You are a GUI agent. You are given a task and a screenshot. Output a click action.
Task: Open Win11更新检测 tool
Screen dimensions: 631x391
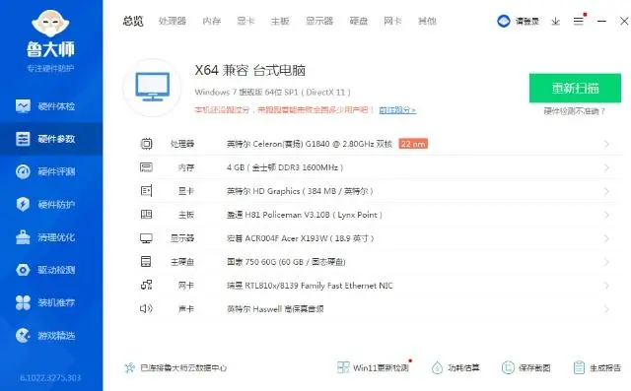(373, 367)
